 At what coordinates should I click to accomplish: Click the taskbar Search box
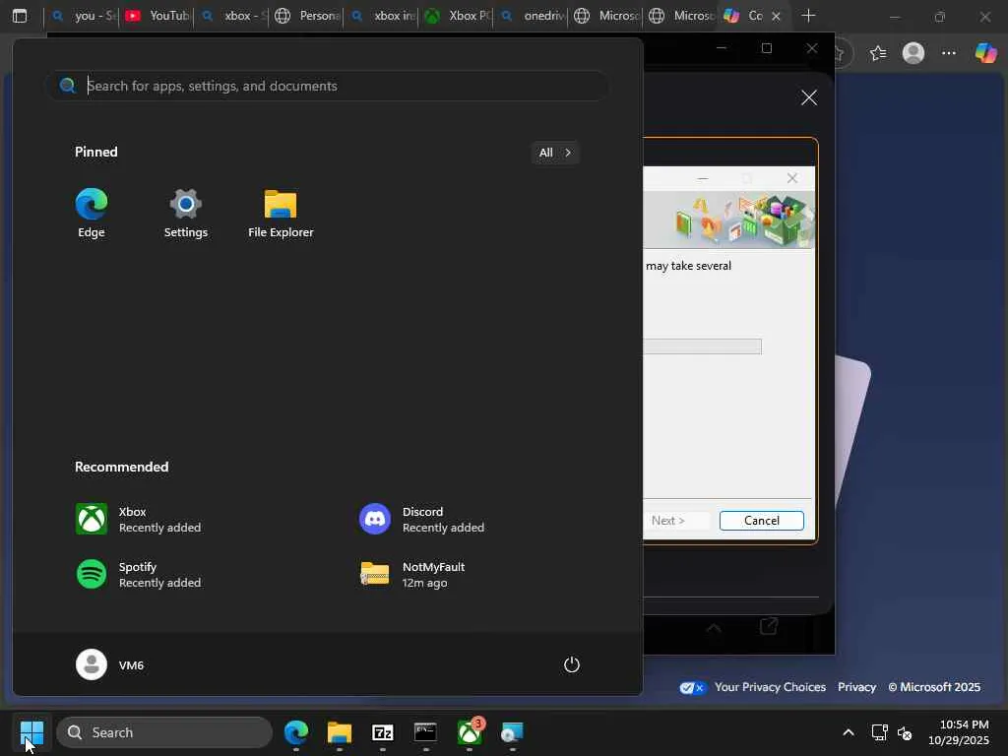point(164,732)
